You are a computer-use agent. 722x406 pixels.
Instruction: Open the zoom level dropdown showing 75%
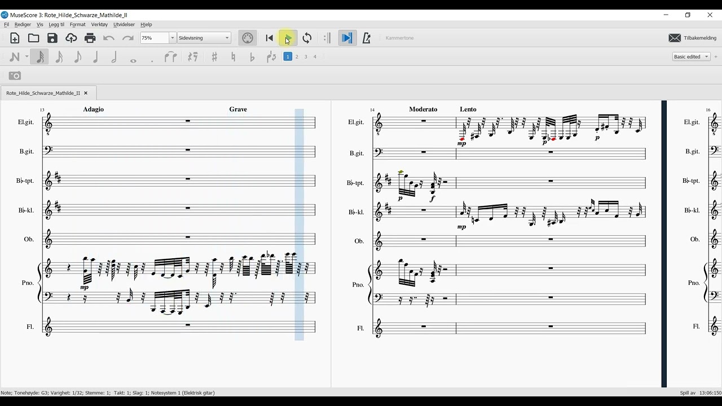click(158, 38)
